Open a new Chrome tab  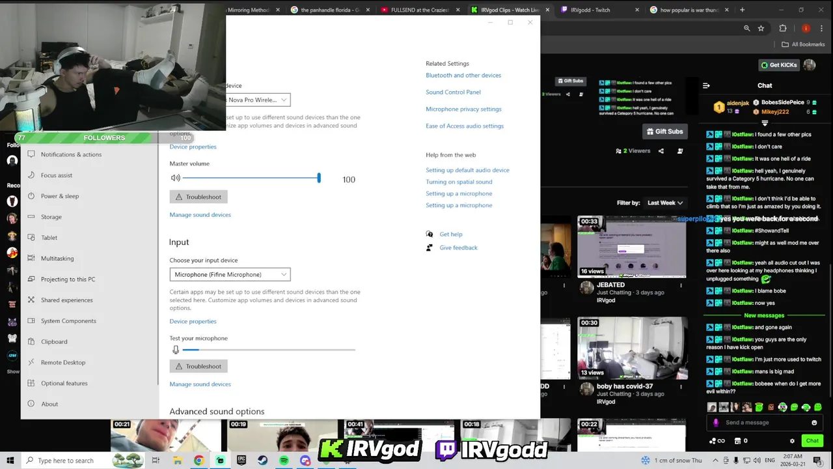[x=742, y=10]
